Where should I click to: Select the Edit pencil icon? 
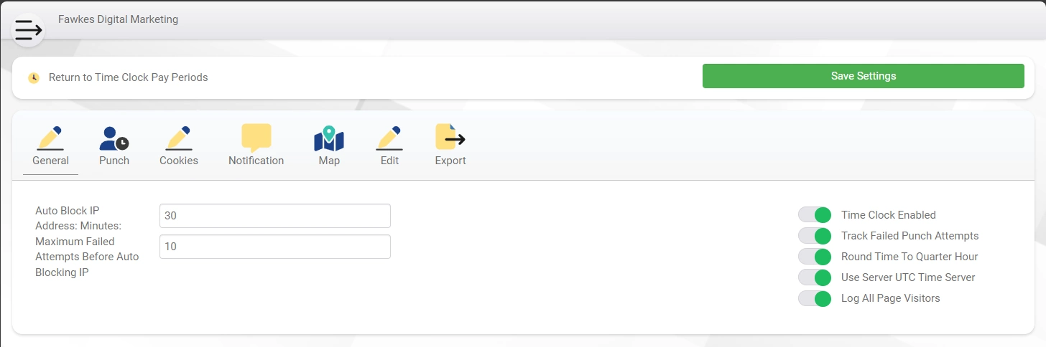click(x=389, y=138)
